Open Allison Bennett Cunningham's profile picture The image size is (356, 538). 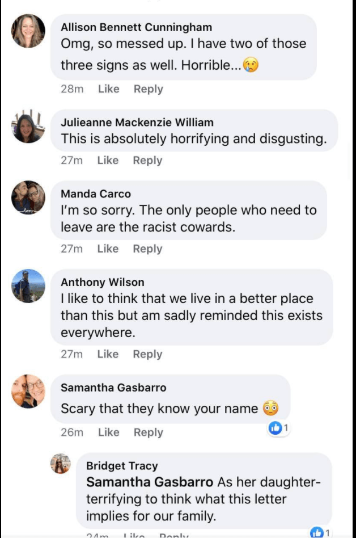[28, 31]
